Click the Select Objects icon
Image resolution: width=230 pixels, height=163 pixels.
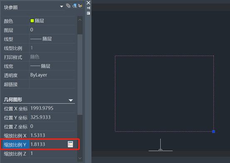[x=74, y=6]
